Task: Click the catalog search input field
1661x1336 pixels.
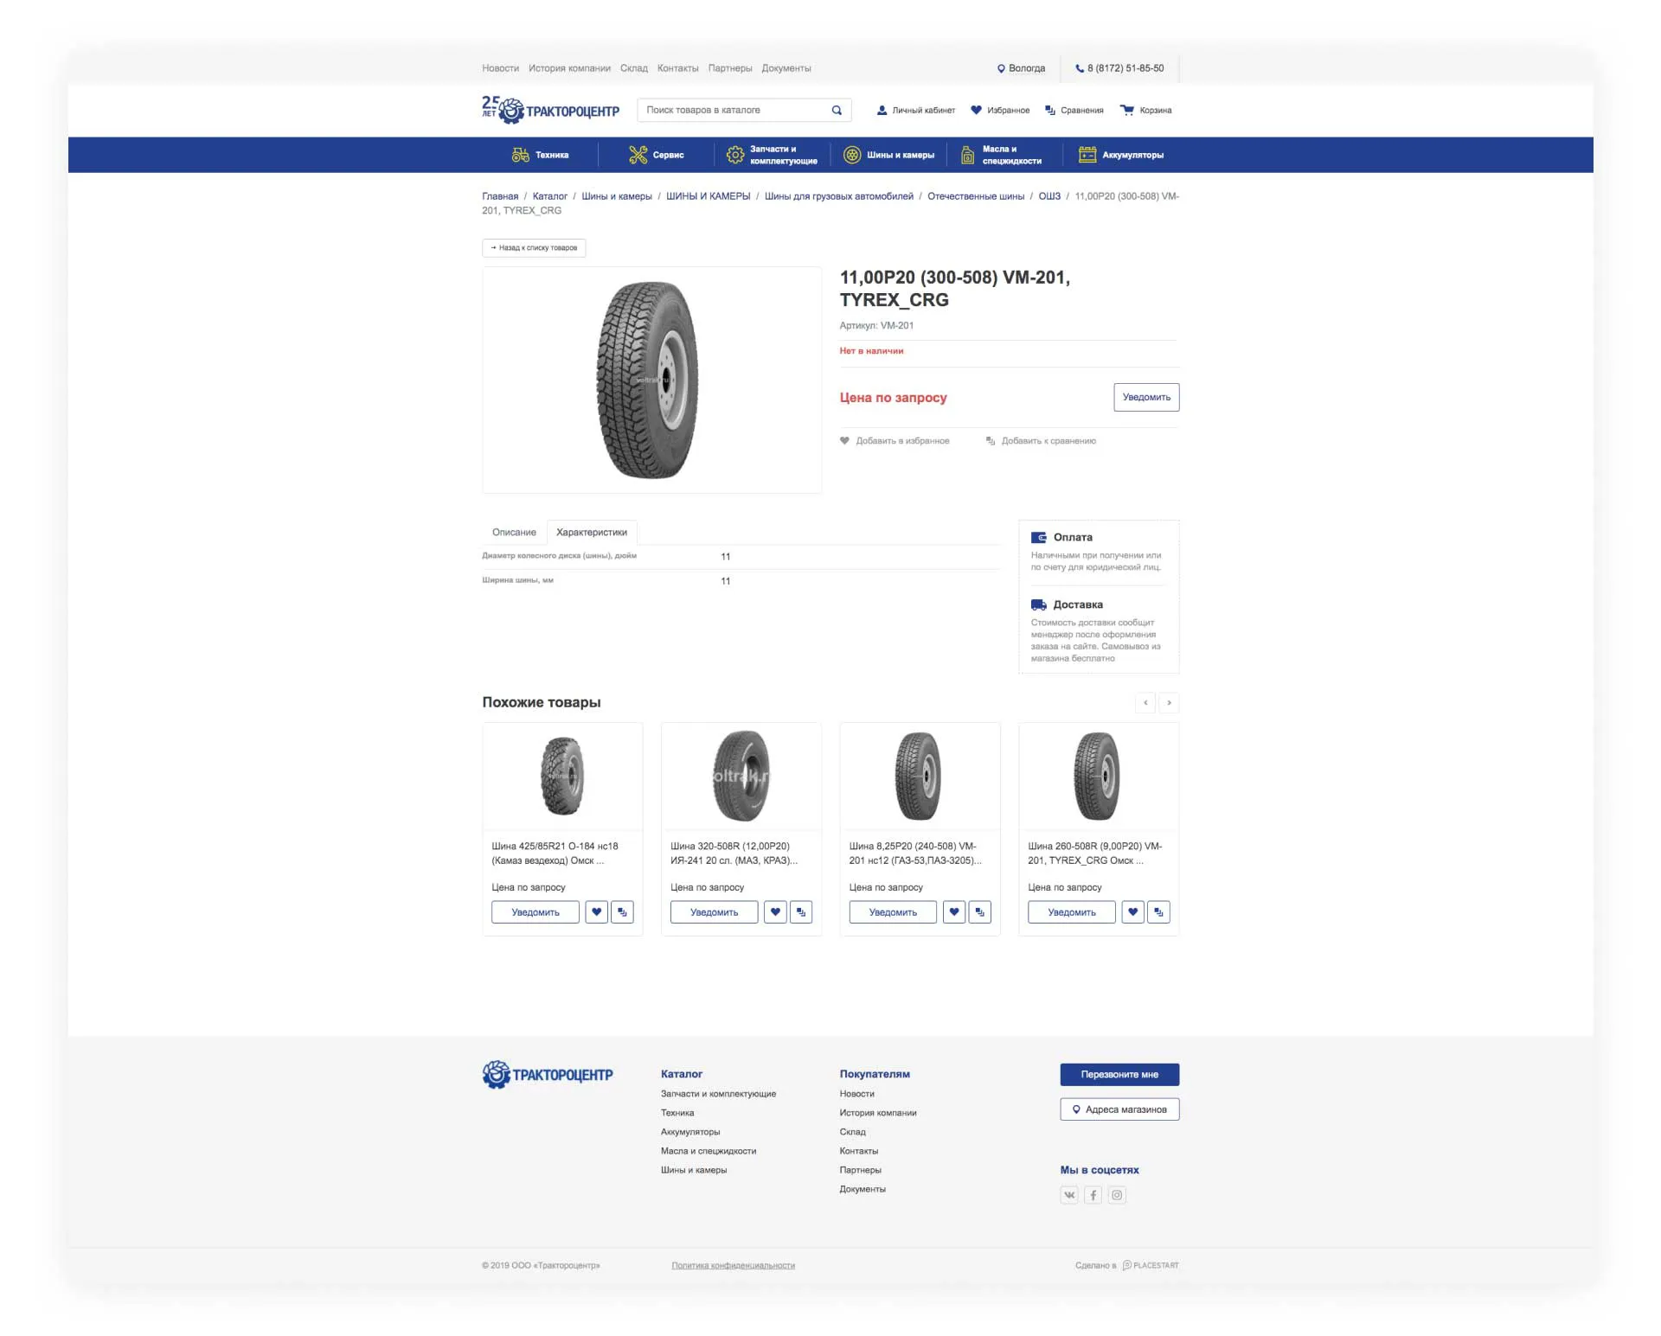Action: 735,111
